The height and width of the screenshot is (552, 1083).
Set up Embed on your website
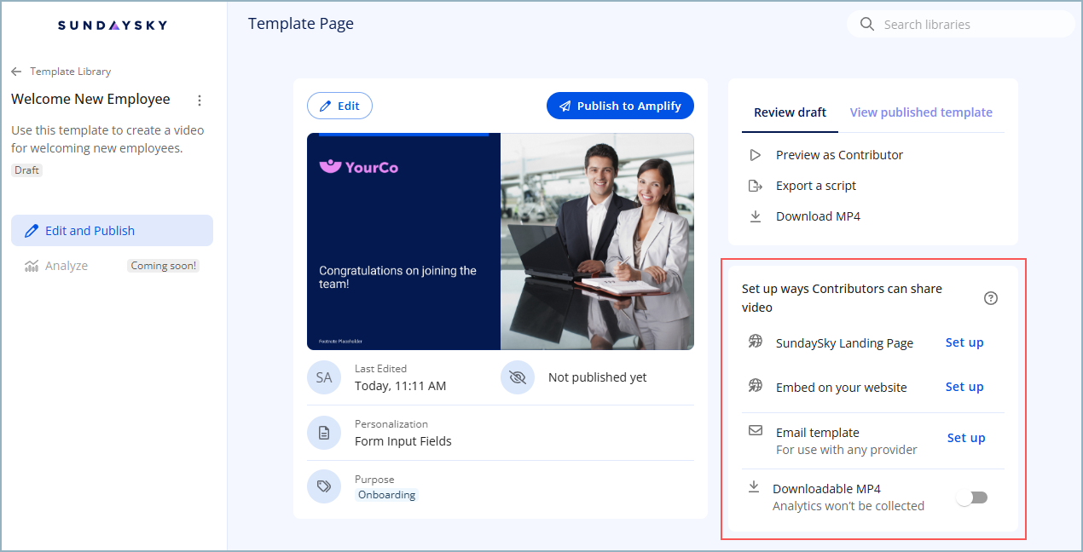pyautogui.click(x=964, y=387)
